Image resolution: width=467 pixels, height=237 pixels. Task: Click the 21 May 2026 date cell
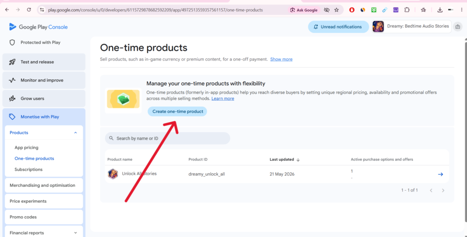[x=282, y=174]
